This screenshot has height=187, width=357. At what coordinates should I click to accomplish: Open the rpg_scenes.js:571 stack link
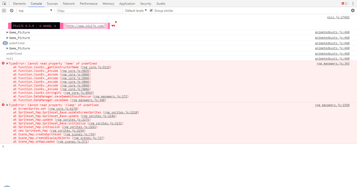click(x=72, y=142)
